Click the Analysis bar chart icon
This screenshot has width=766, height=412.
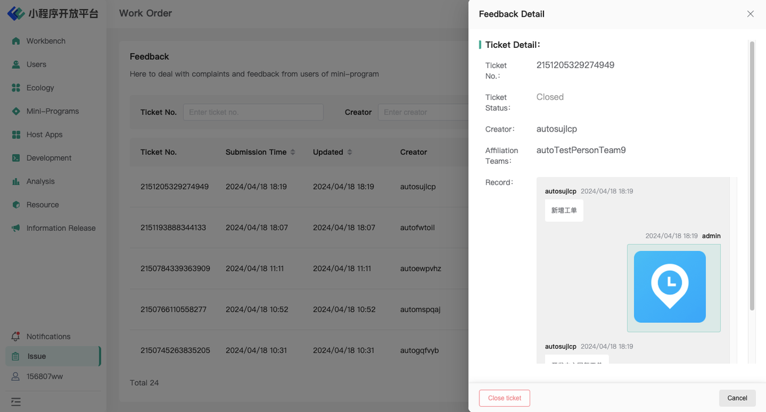click(16, 181)
